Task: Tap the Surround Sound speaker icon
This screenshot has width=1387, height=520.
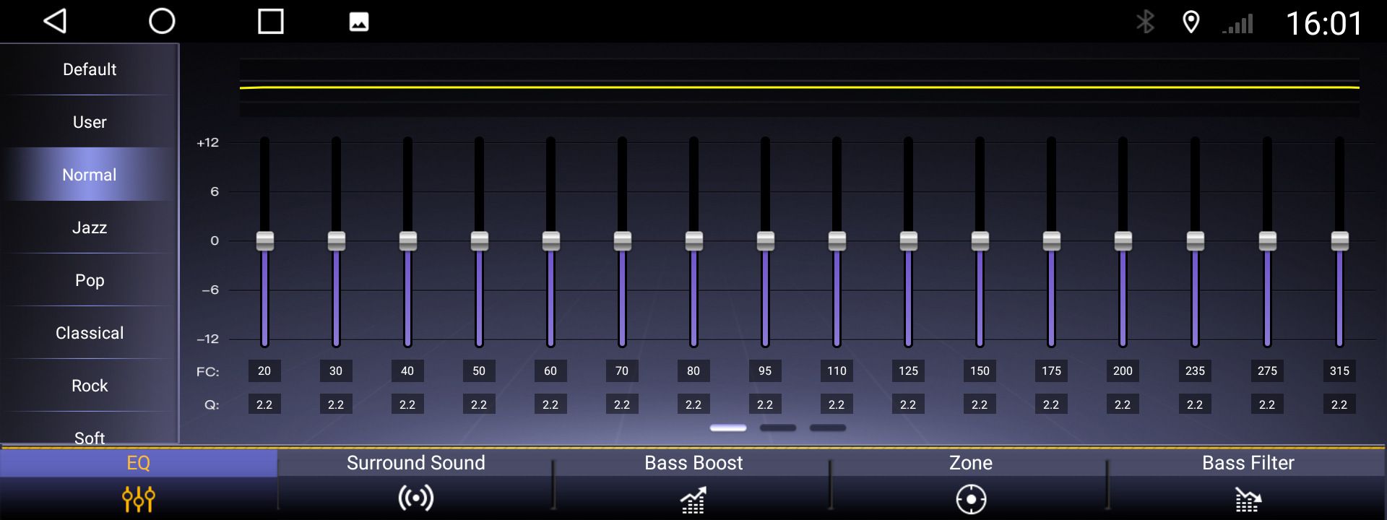Action: pyautogui.click(x=416, y=498)
